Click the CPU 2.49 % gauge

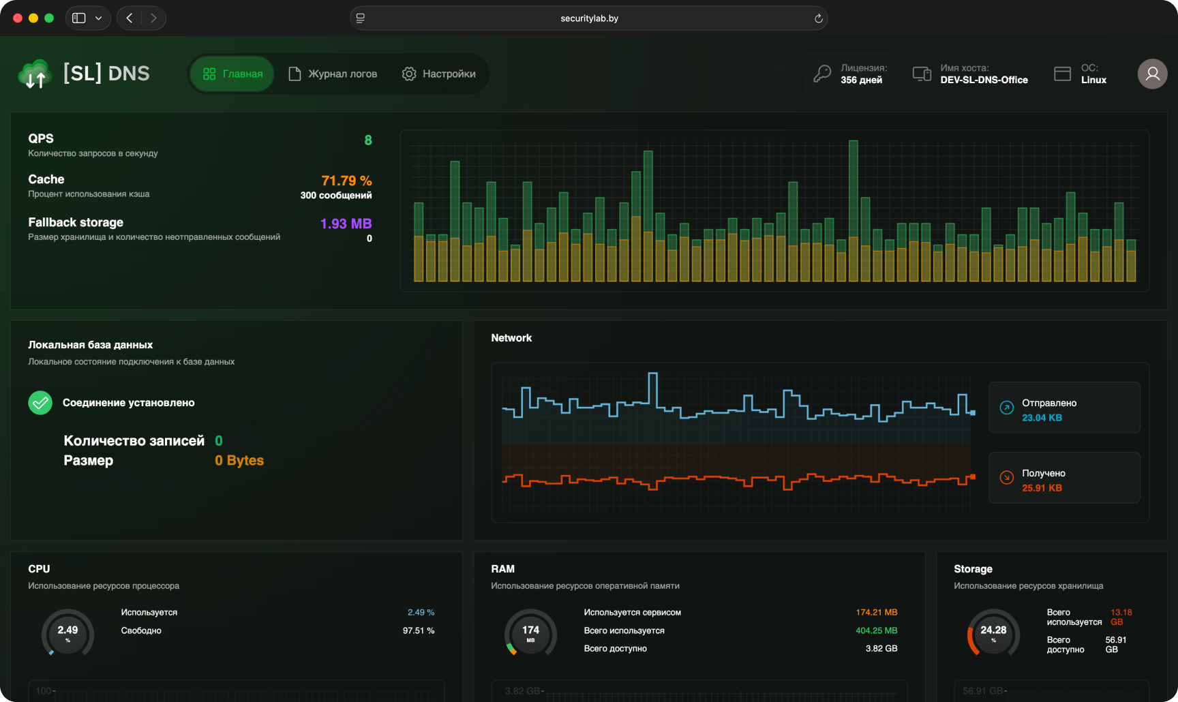tap(67, 633)
